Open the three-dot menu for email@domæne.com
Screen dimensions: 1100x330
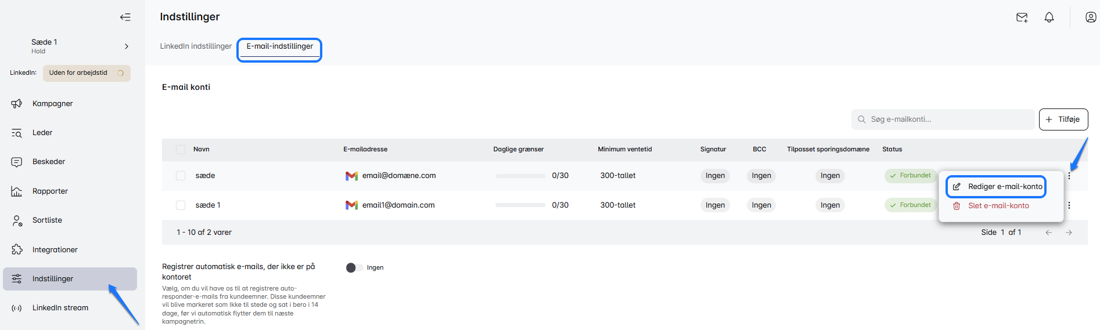1069,176
